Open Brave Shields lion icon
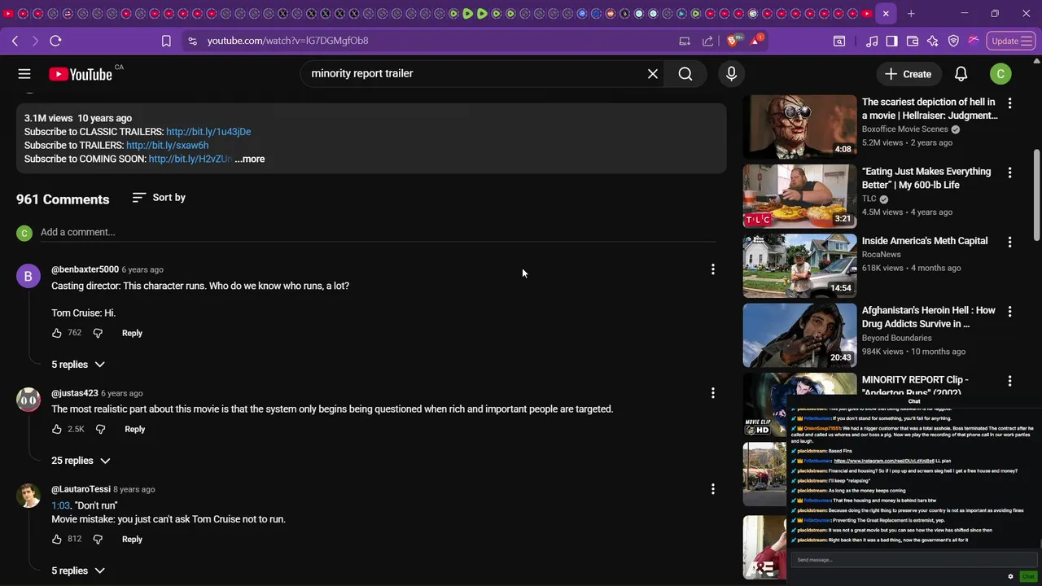The height and width of the screenshot is (586, 1042). click(x=733, y=41)
